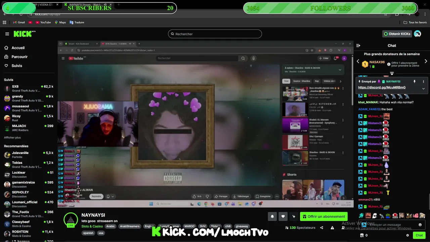The width and height of the screenshot is (430, 242).
Task: Open the discord.gg/McuMRBmG link
Action: coord(382,87)
